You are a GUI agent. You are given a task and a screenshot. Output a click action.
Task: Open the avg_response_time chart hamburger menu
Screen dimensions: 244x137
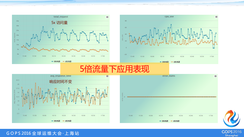pos(107,76)
